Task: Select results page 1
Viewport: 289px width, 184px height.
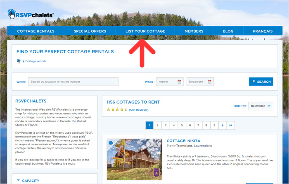Action: (149, 126)
